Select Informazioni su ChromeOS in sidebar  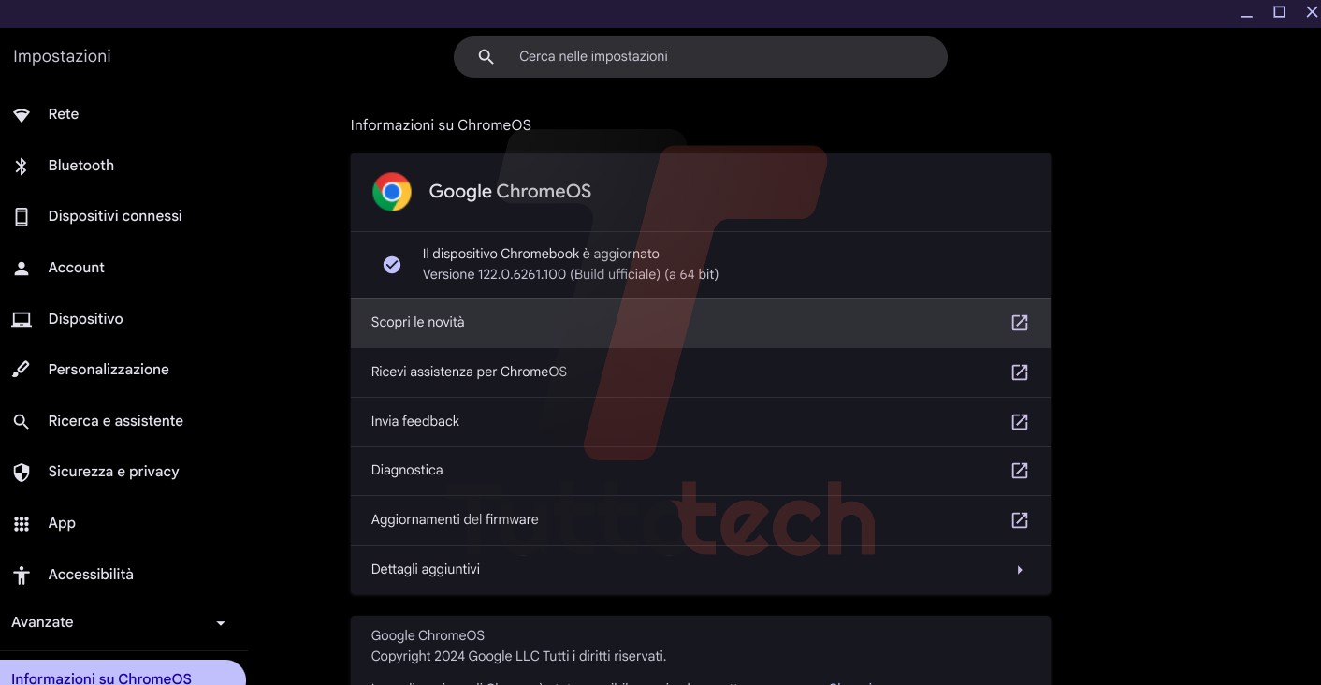coord(100,677)
